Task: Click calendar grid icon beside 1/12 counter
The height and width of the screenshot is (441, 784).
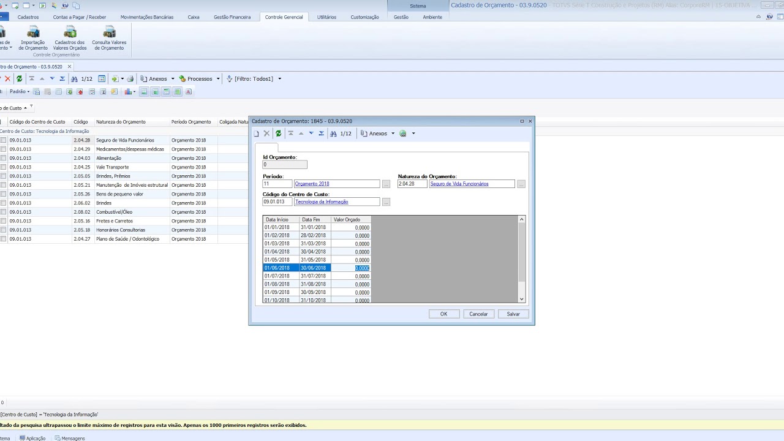Action: click(102, 79)
